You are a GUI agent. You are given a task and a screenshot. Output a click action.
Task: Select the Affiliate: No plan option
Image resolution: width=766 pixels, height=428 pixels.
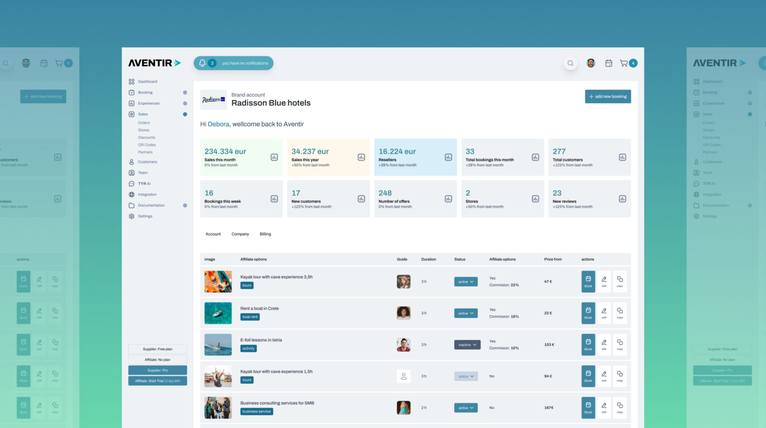tap(158, 360)
